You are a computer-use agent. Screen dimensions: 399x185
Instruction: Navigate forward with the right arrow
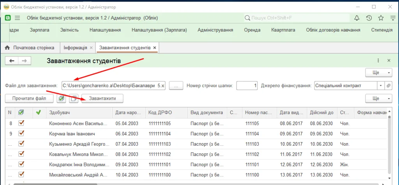[25, 61]
